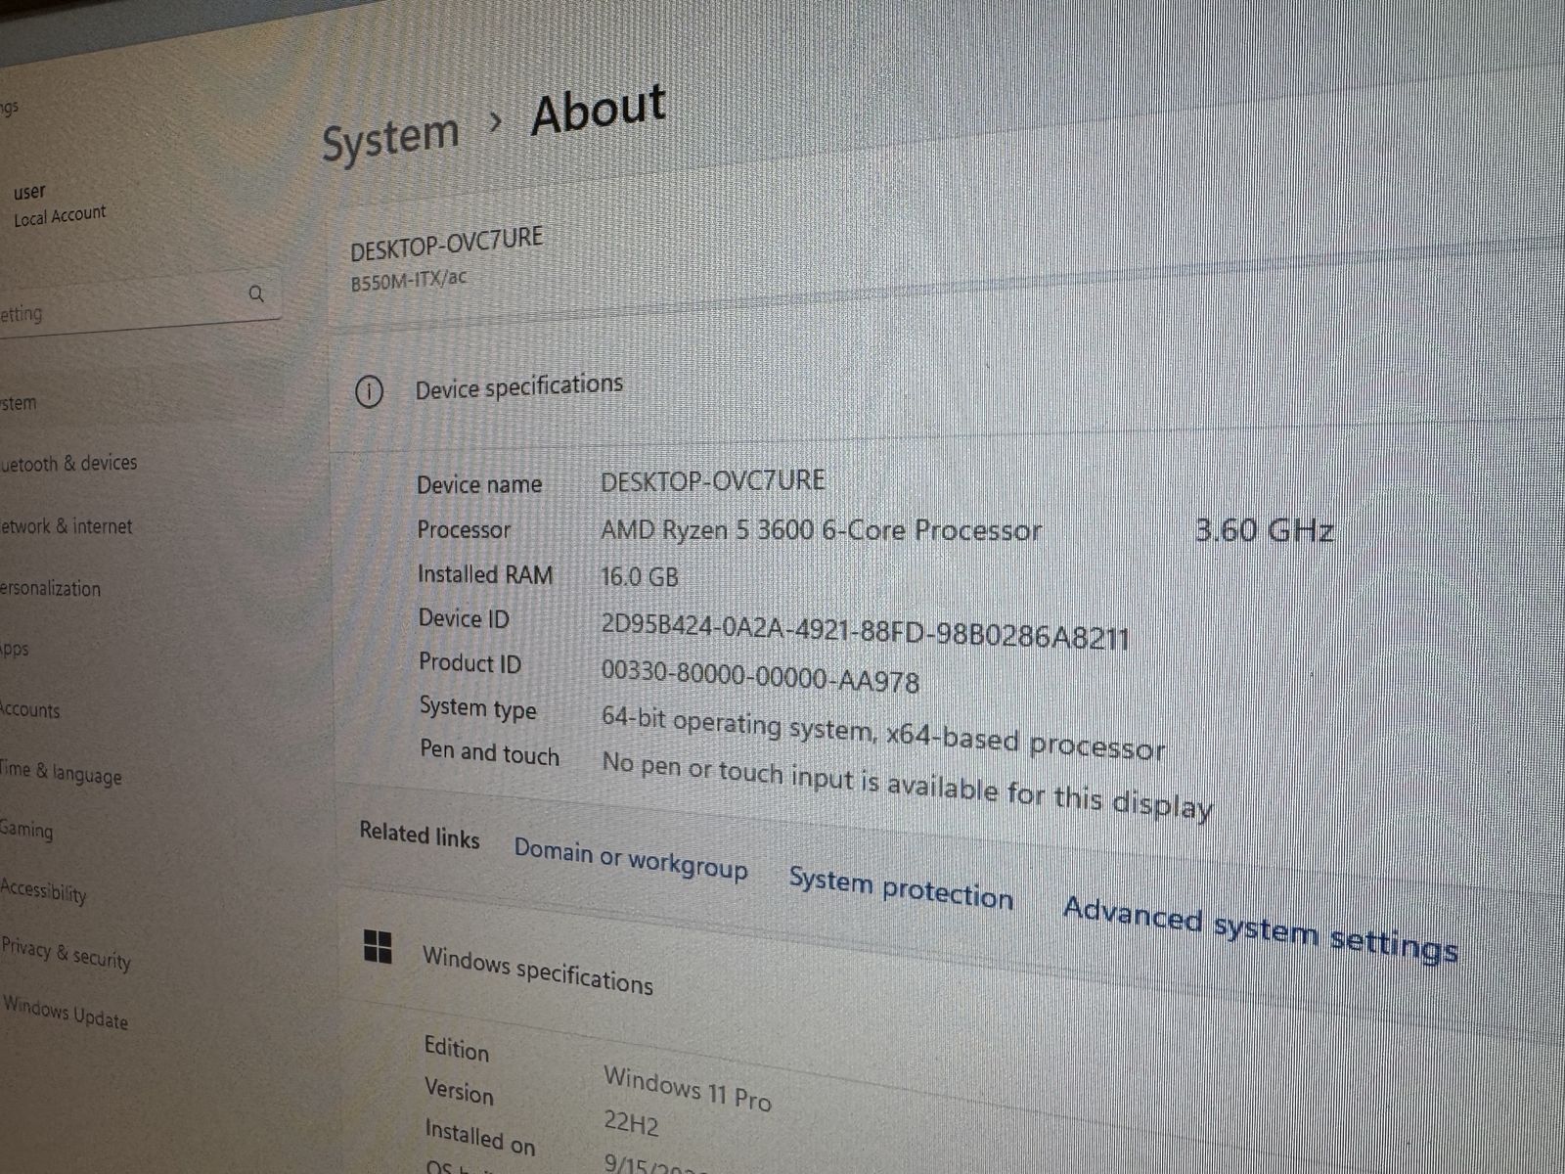Open the user Local Account profile
This screenshot has width=1565, height=1174.
[57, 204]
